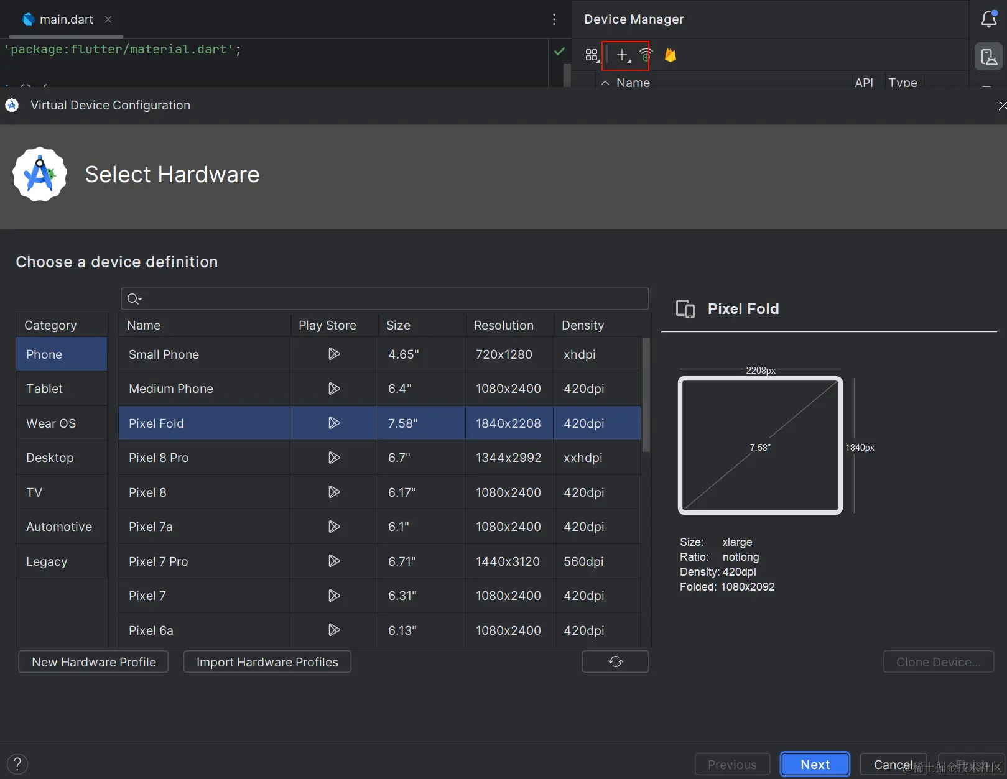Click the API column header in Device Manager
This screenshot has height=779, width=1007.
click(x=864, y=83)
